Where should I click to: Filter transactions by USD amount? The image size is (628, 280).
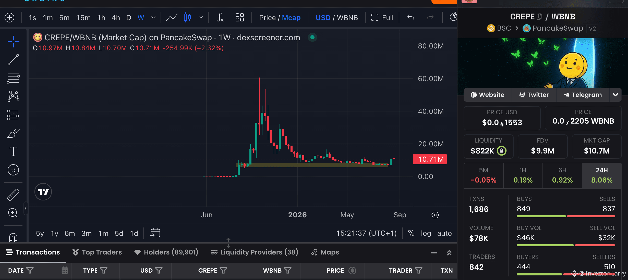click(159, 270)
